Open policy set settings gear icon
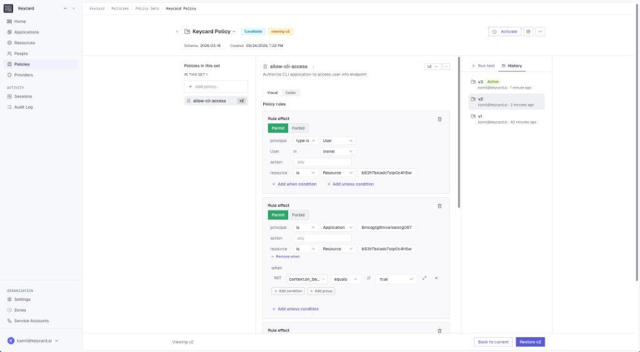The width and height of the screenshot is (640, 352). click(x=528, y=31)
